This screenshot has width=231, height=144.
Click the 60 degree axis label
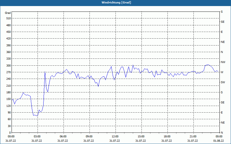(x=9, y=119)
